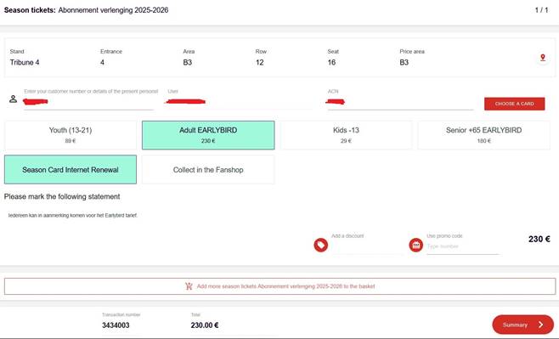Open the Summary page
The image size is (559, 339).
tap(522, 325)
